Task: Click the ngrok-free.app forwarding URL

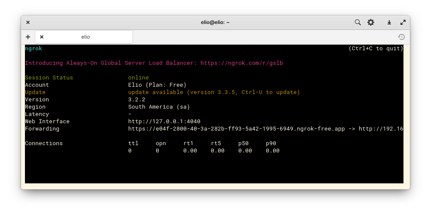Action: pos(237,129)
